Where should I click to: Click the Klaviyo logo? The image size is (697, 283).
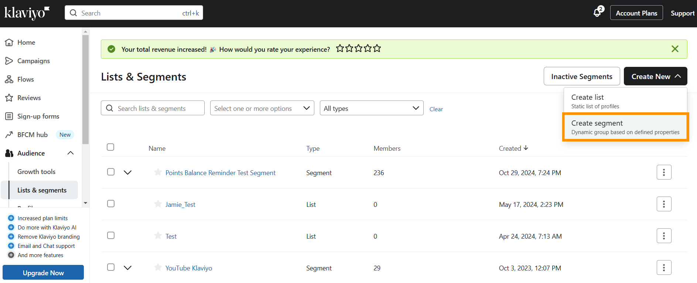point(27,13)
